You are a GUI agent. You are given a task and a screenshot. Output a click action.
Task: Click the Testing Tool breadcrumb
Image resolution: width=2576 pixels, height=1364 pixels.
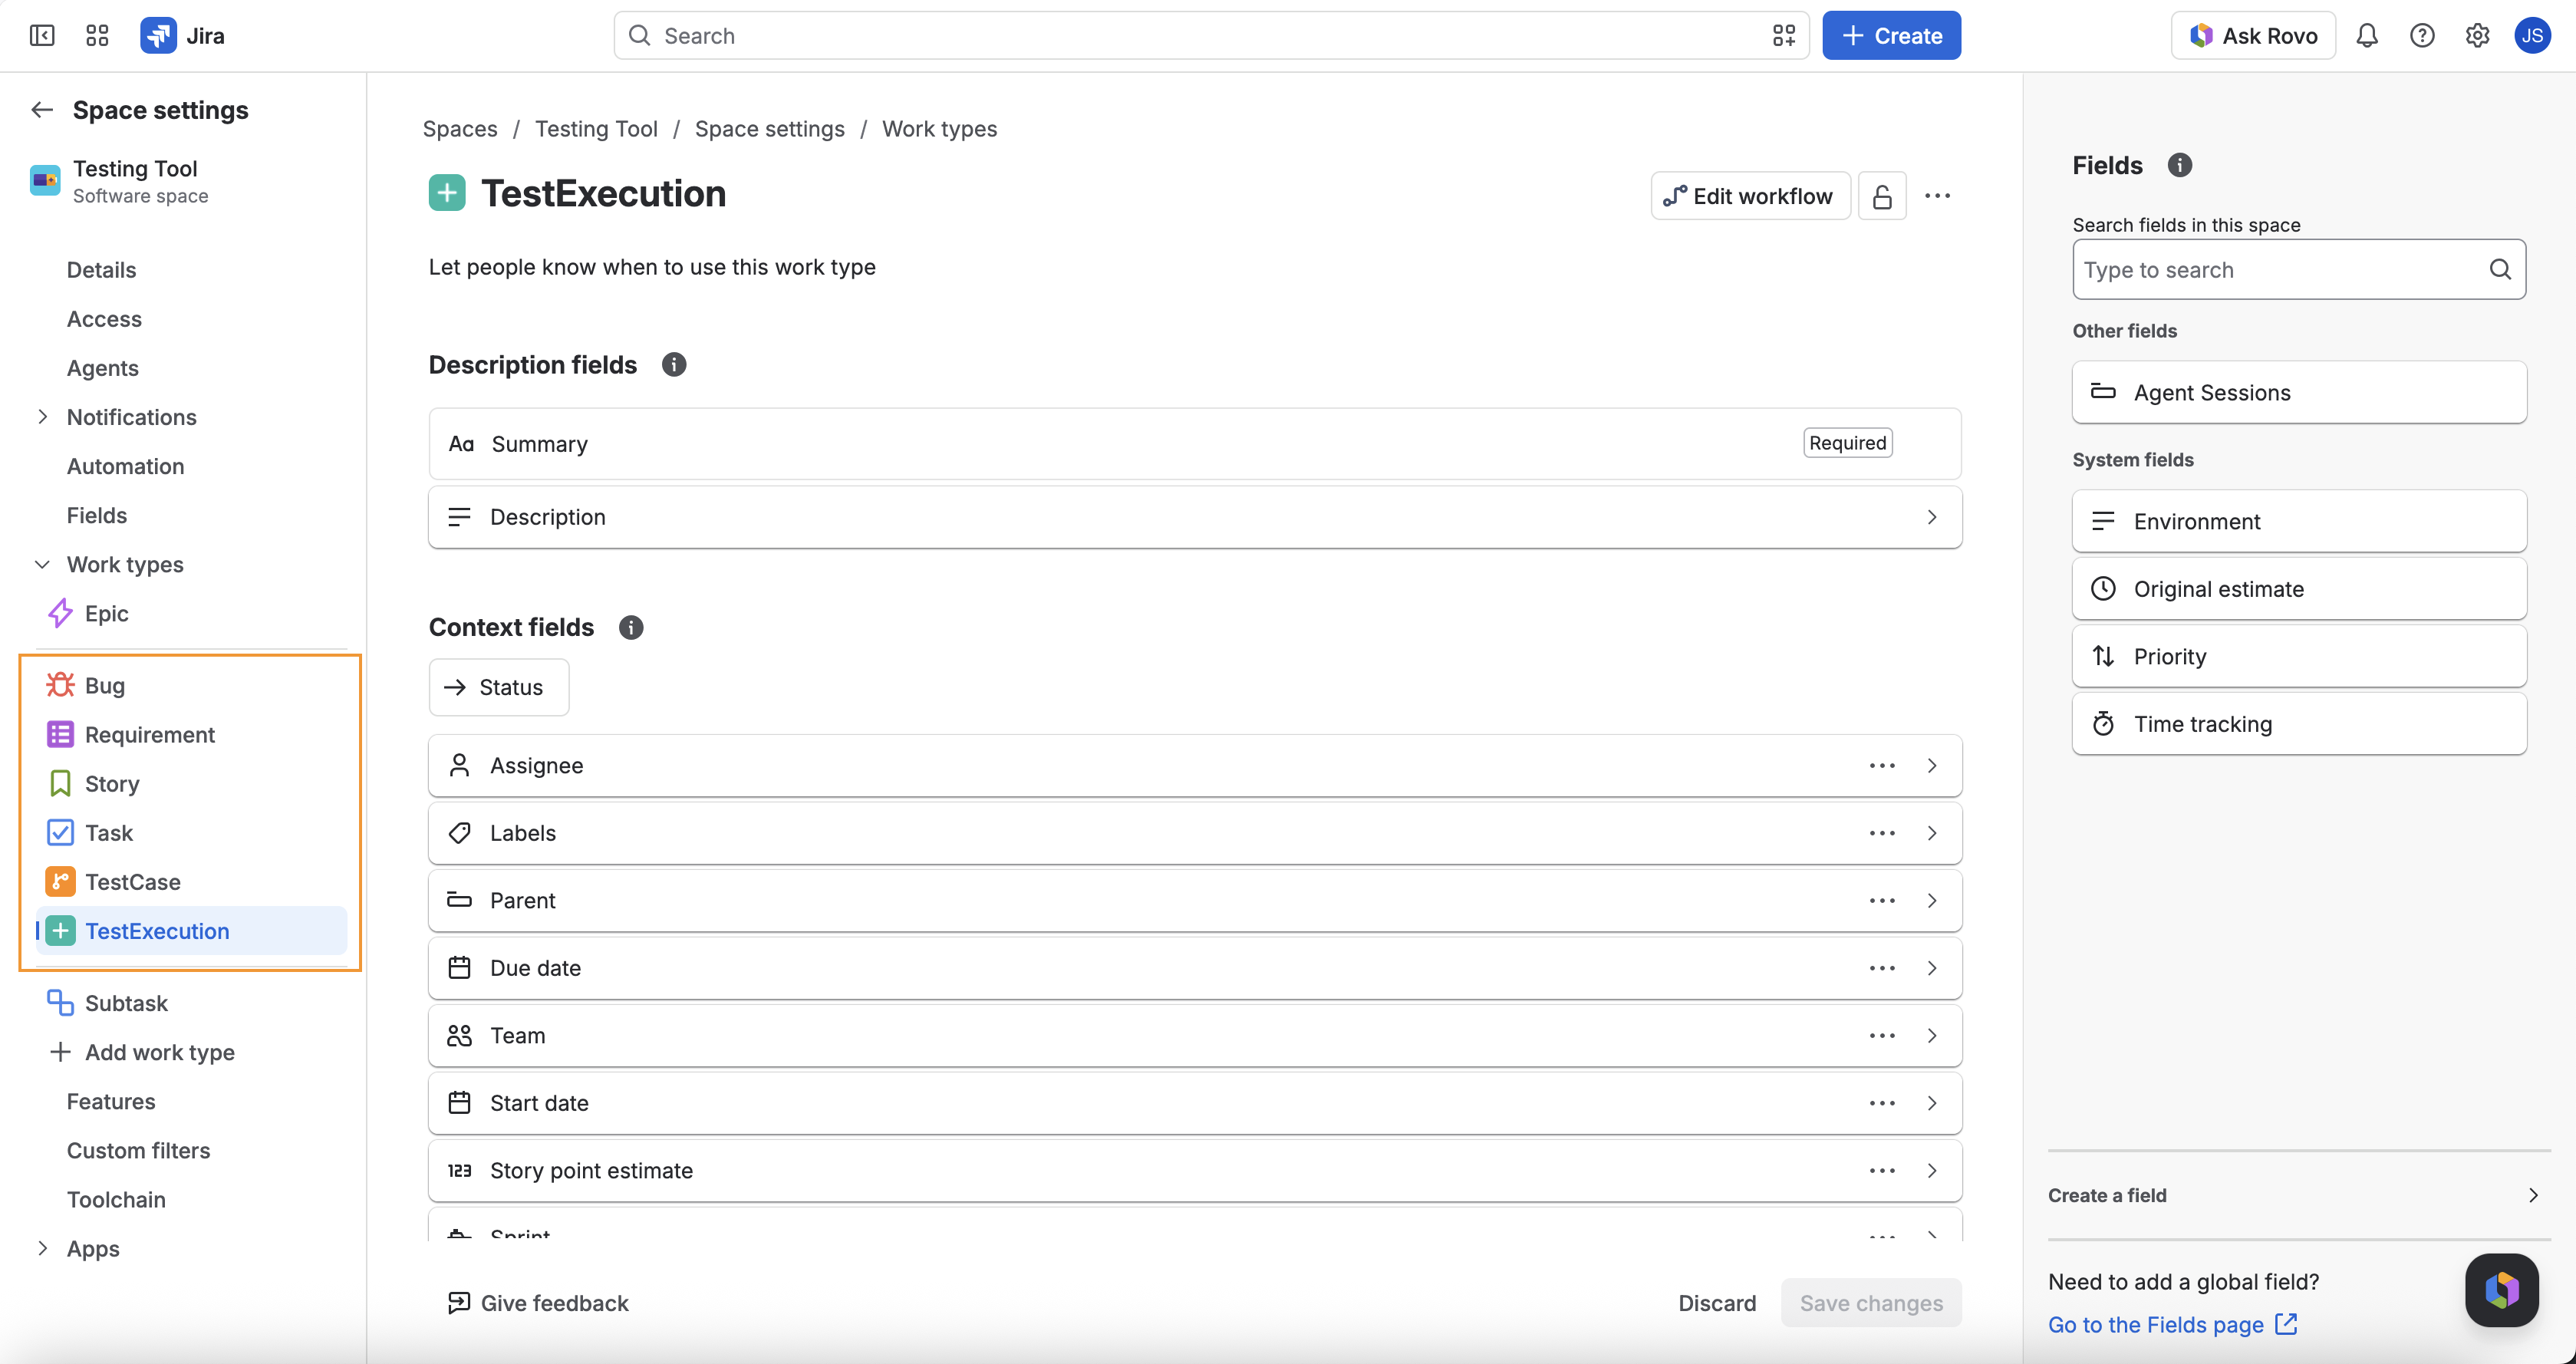[596, 129]
